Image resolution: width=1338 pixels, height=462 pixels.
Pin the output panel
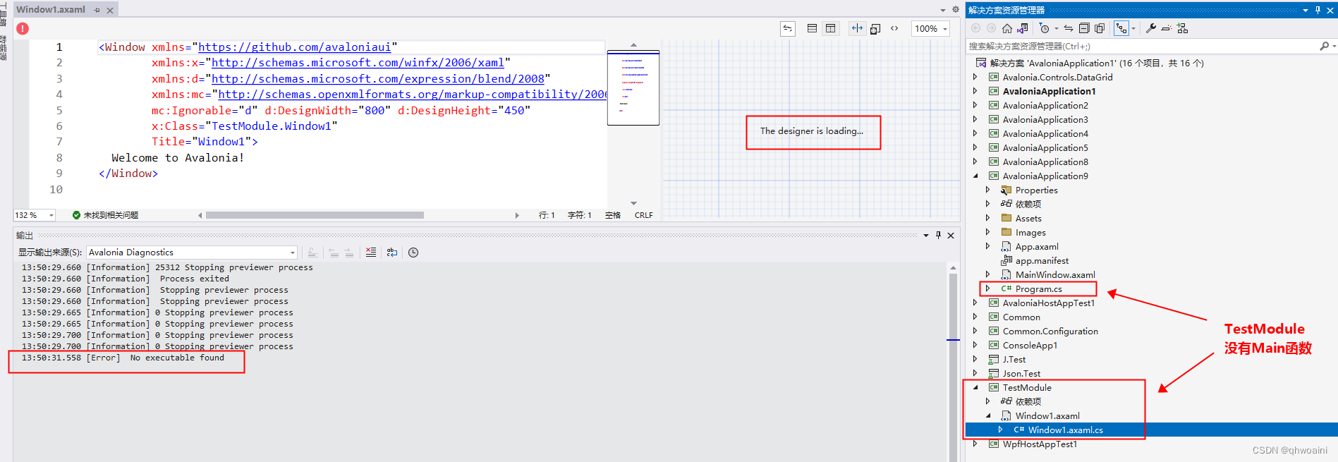[x=938, y=236]
